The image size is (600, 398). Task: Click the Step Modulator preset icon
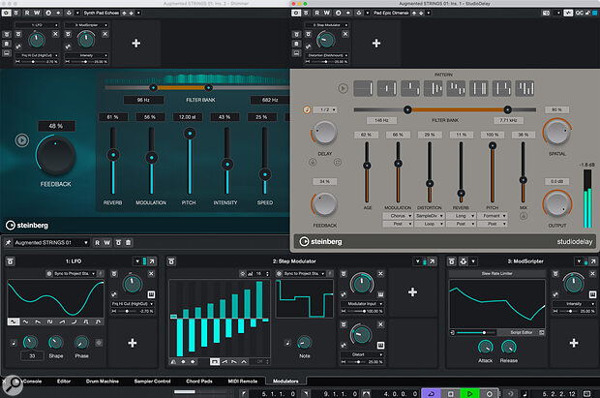click(x=171, y=261)
